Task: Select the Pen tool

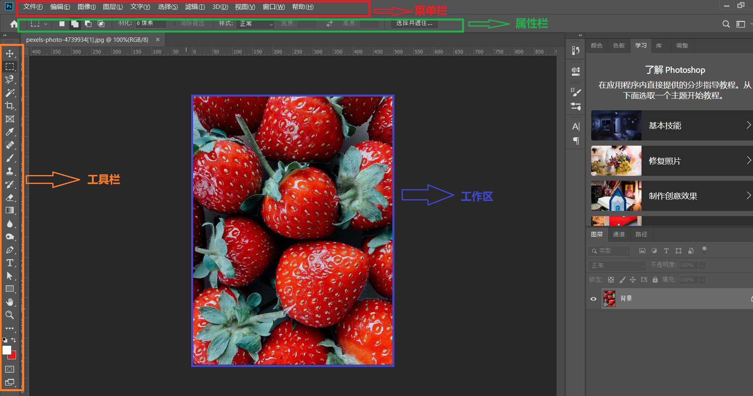Action: click(x=10, y=250)
